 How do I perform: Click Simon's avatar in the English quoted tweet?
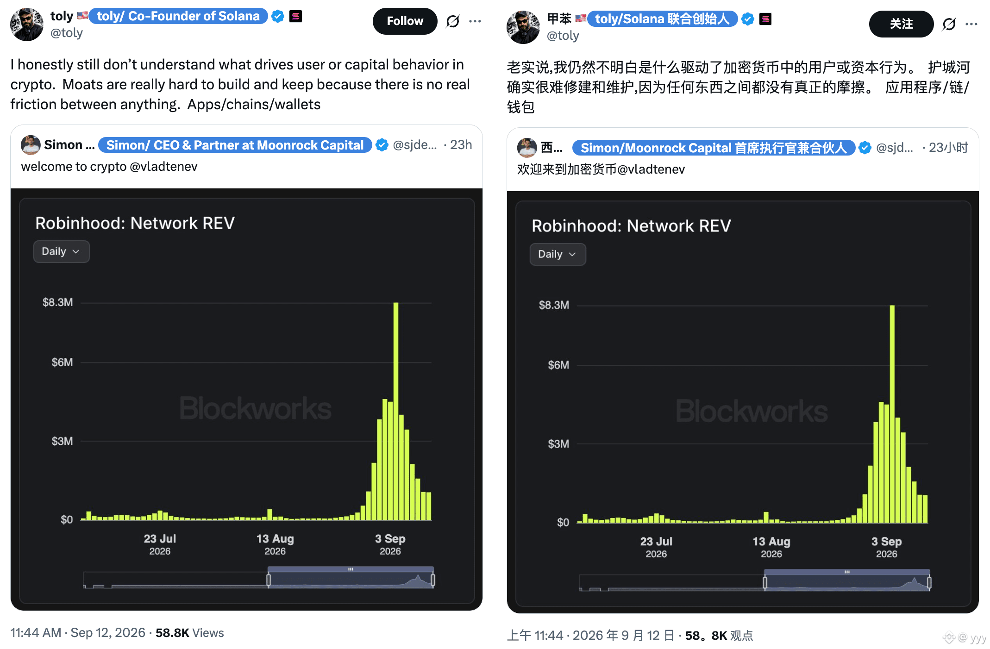pos(31,145)
